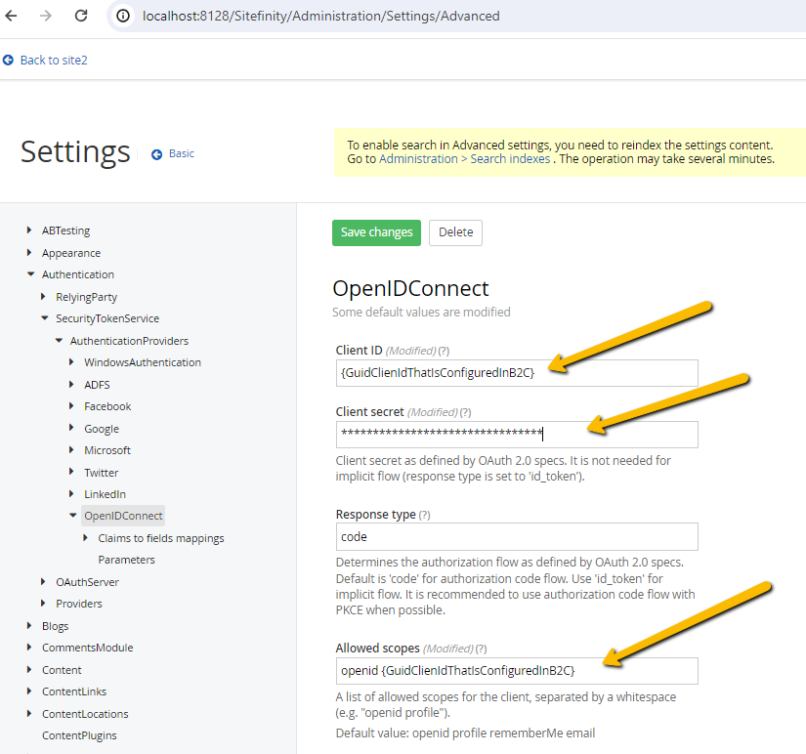Select the Claims to fields mappings node
This screenshot has width=806, height=754.
coord(160,537)
